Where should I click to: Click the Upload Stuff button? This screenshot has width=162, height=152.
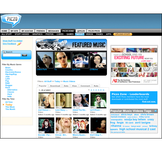coord(123,34)
